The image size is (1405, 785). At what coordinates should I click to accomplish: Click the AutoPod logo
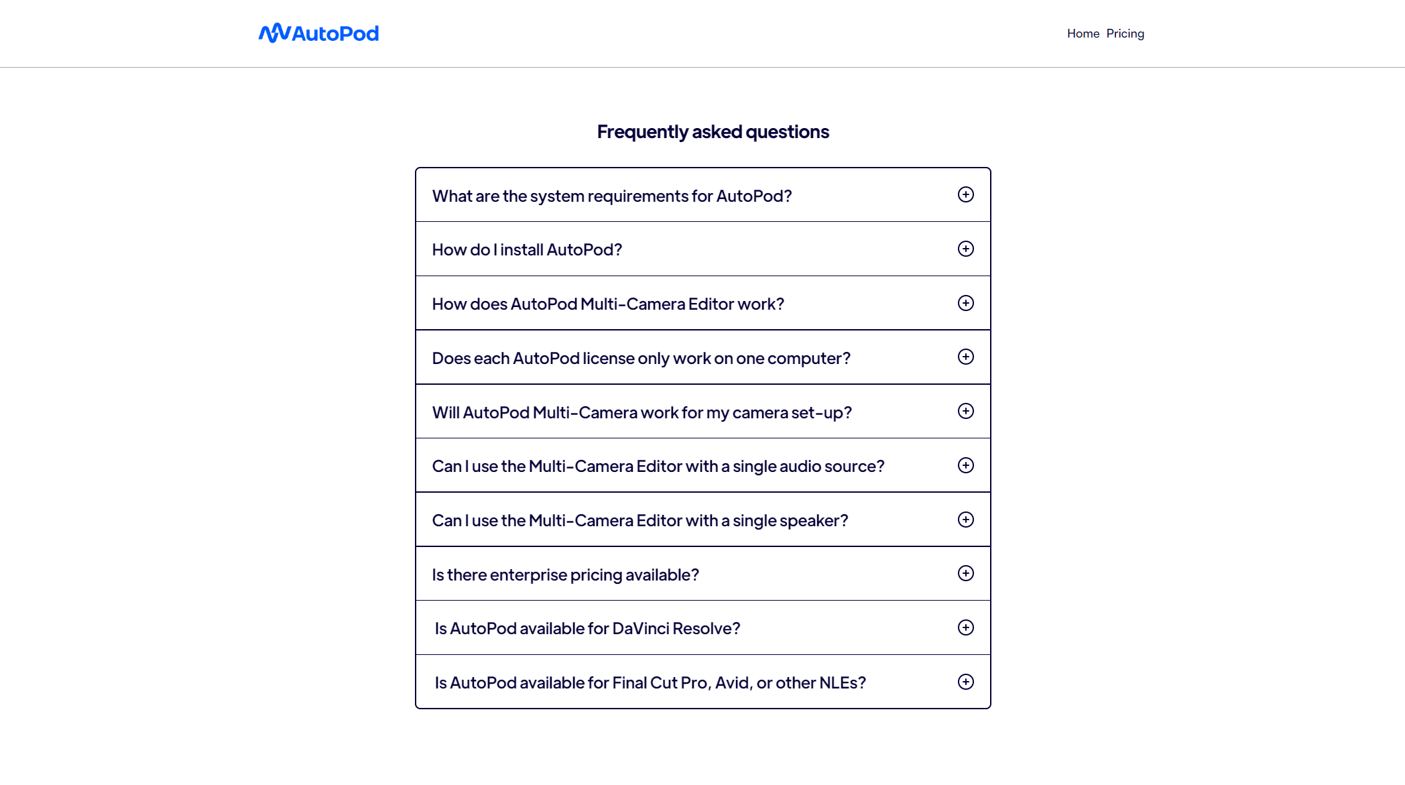click(318, 34)
